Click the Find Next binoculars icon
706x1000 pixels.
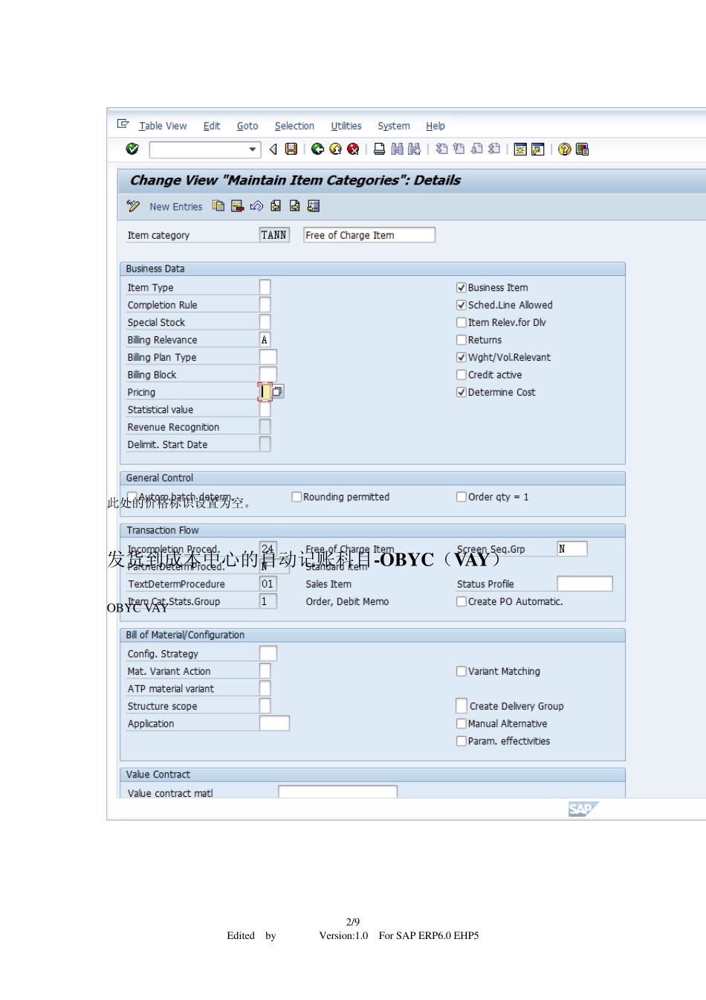(415, 149)
